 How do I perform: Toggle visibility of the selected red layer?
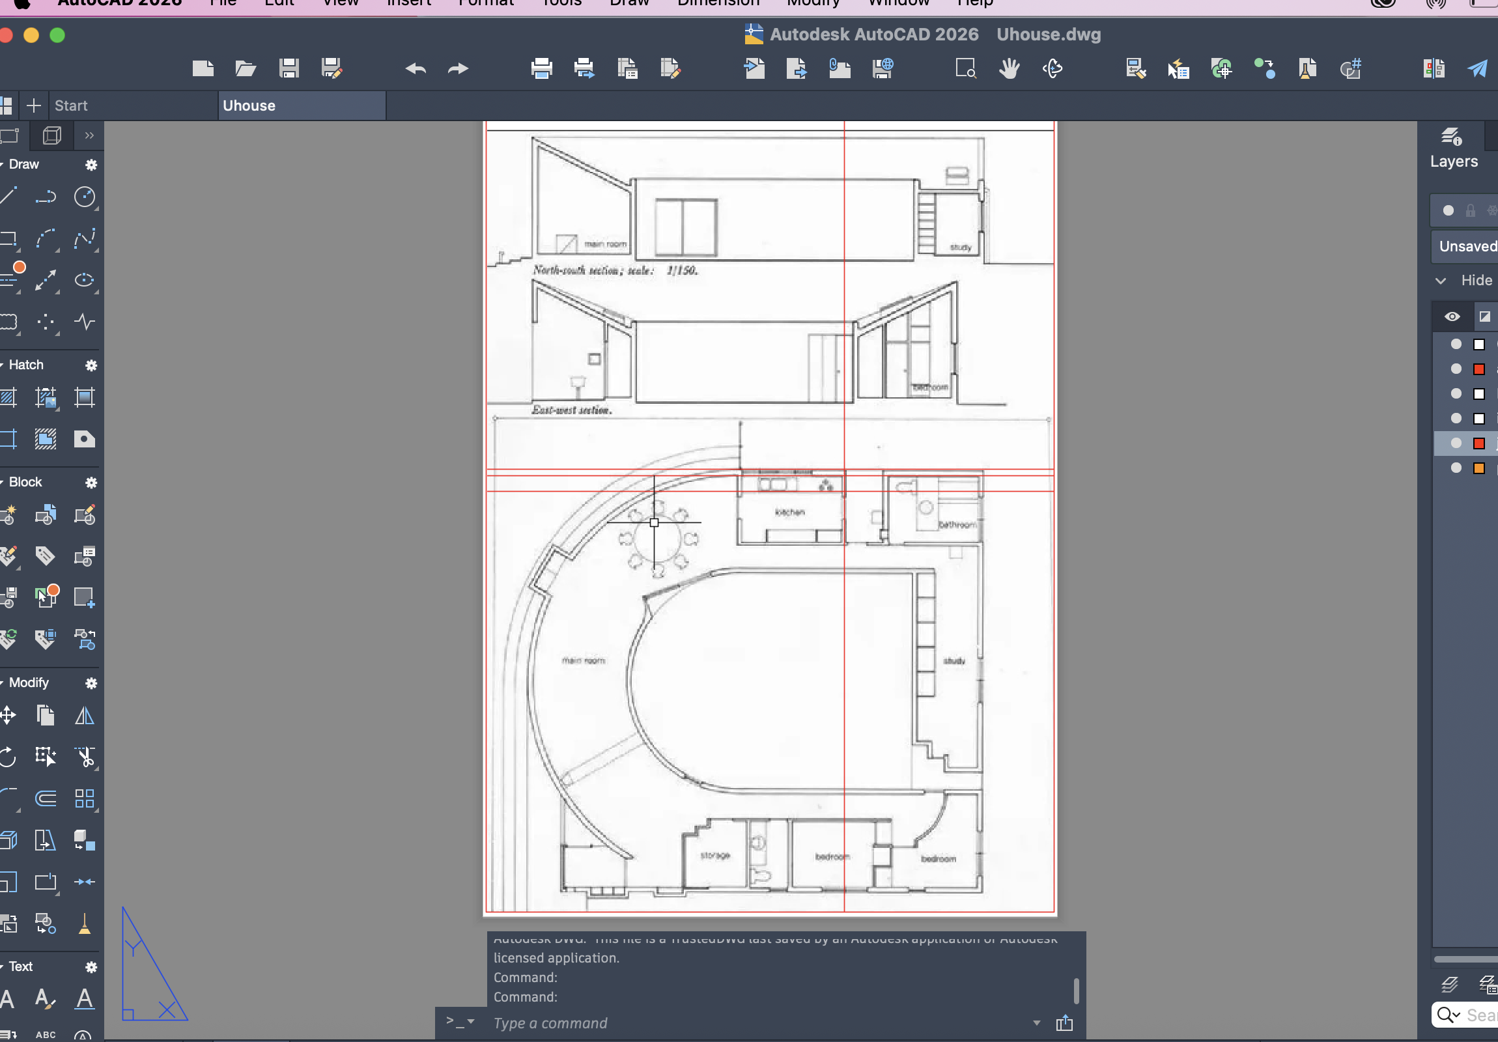point(1456,443)
